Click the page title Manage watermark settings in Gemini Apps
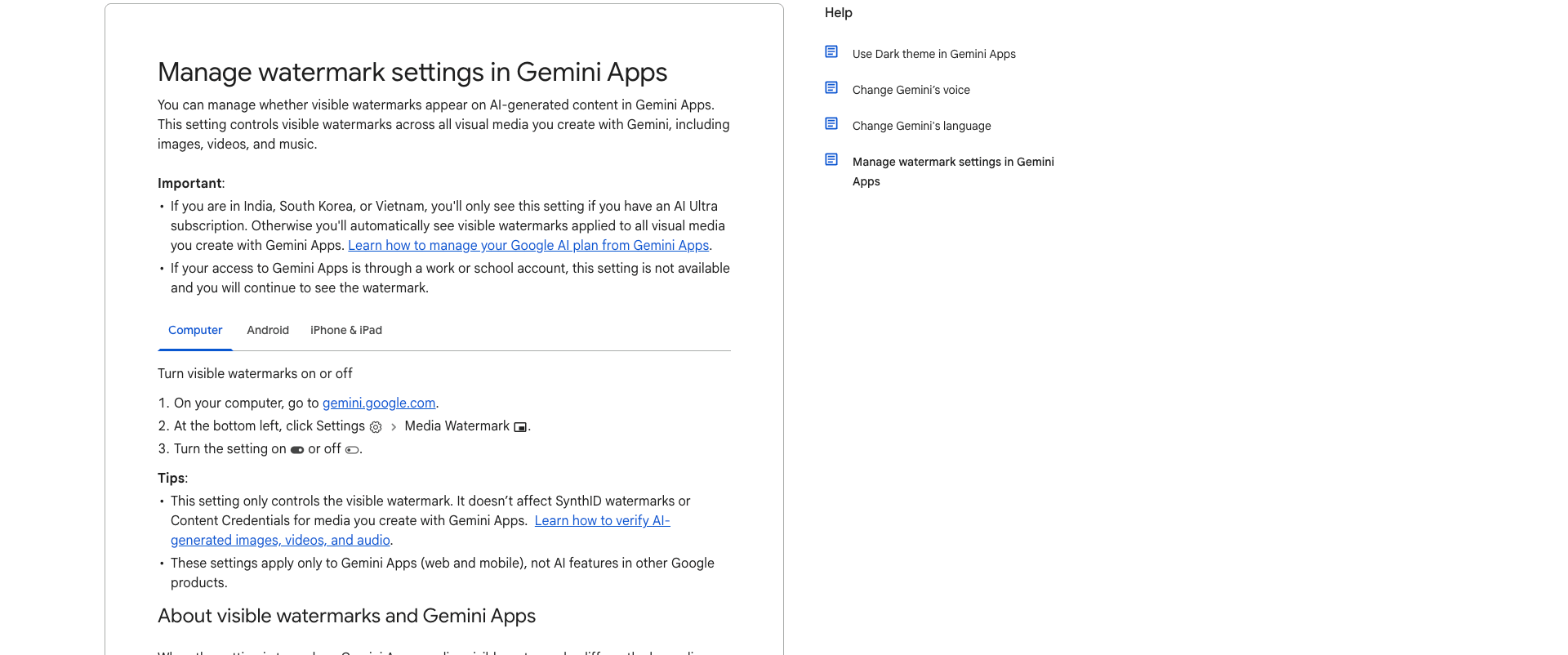Image resolution: width=1568 pixels, height=655 pixels. [412, 72]
